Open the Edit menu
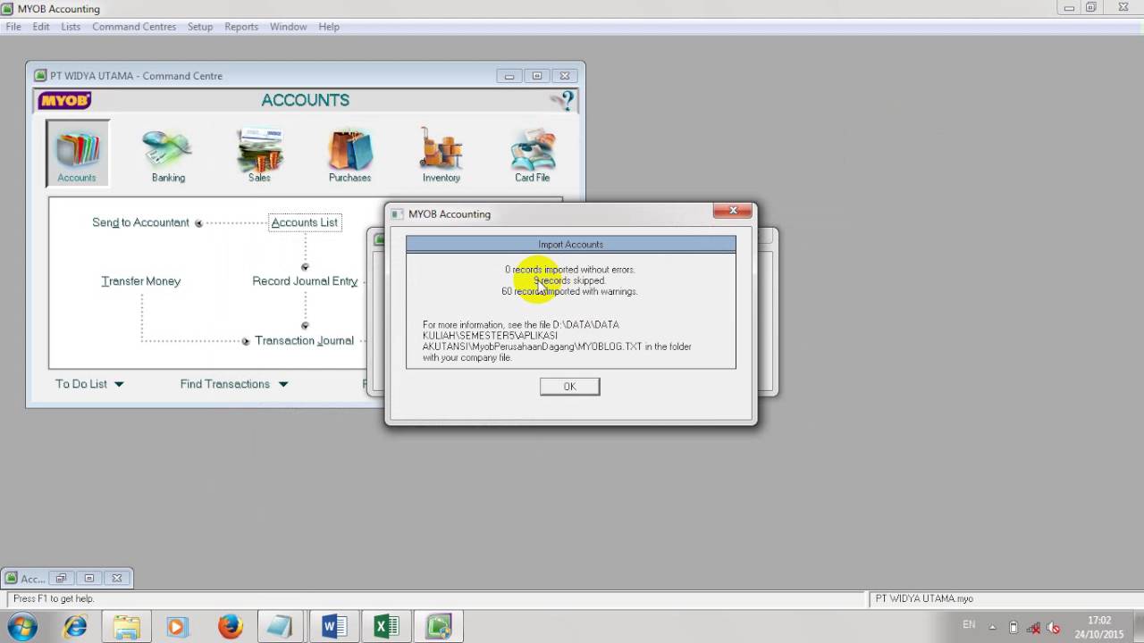Screen dimensions: 1144x643 41,27
